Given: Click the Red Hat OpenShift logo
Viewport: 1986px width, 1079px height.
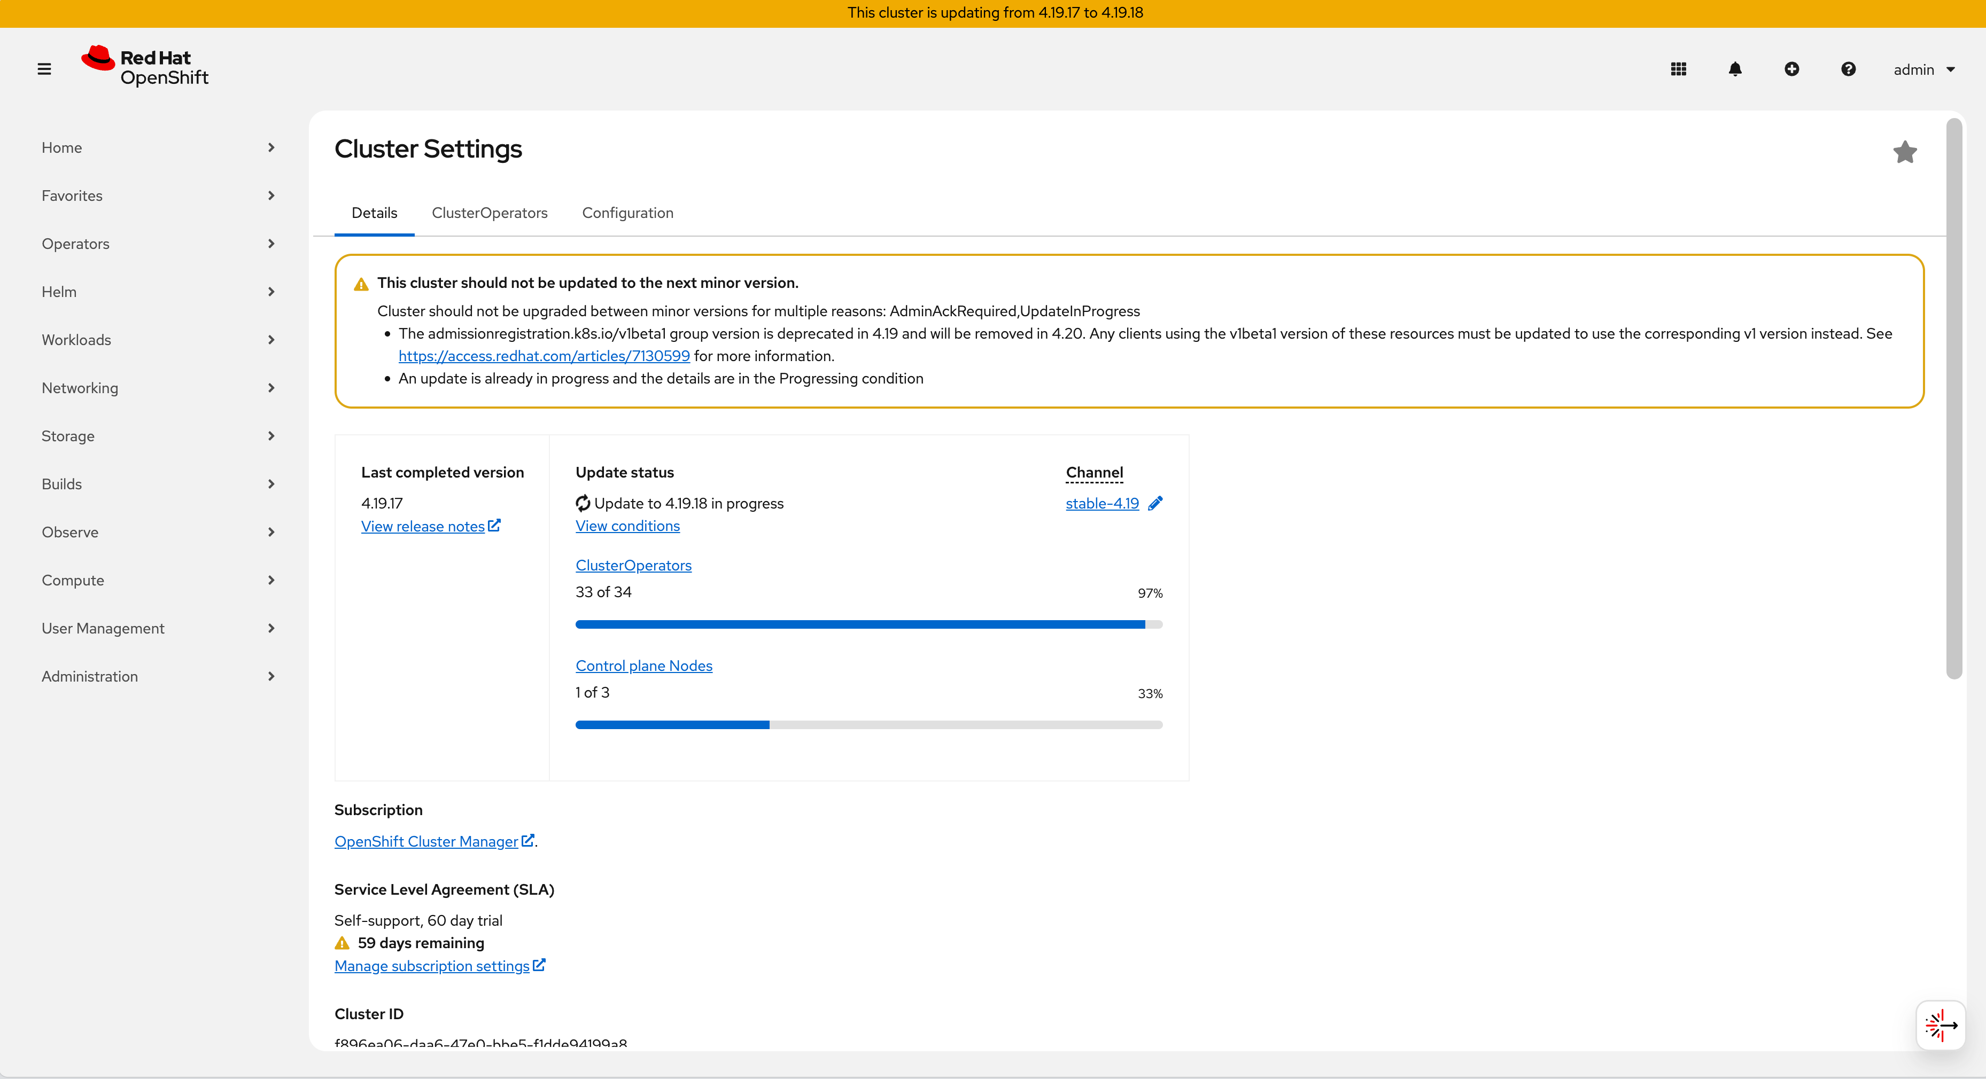Looking at the screenshot, I should (x=145, y=67).
